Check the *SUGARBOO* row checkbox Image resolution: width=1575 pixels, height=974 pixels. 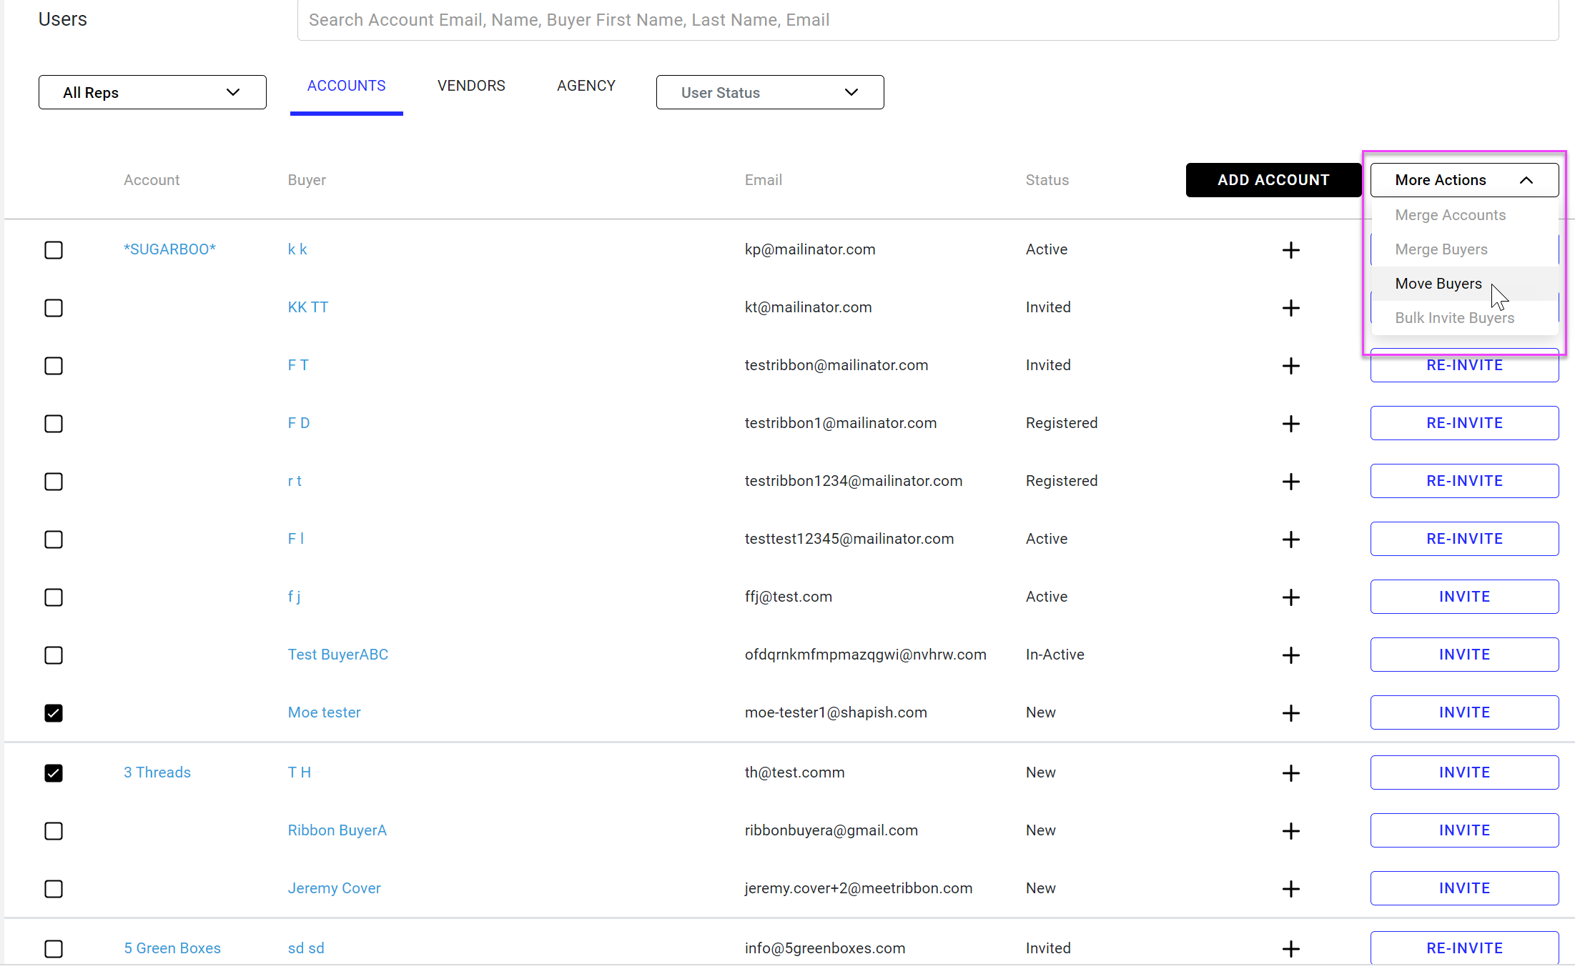54,250
